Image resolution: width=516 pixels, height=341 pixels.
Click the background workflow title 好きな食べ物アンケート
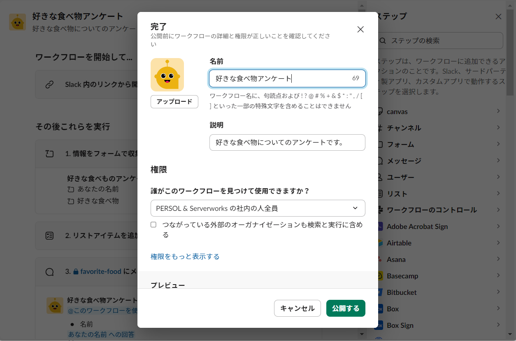point(78,16)
